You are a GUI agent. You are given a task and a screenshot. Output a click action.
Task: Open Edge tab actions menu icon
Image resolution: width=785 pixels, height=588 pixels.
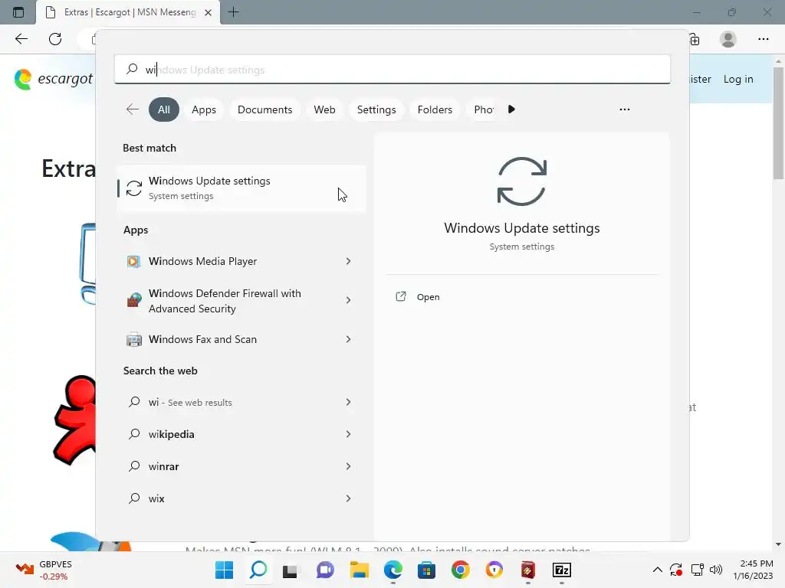(x=18, y=12)
